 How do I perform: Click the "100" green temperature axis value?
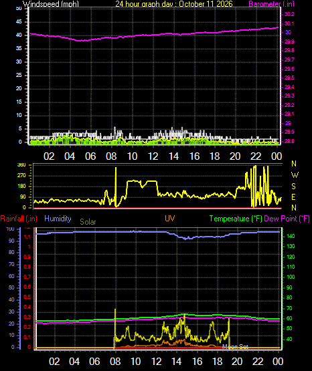coord(291,277)
